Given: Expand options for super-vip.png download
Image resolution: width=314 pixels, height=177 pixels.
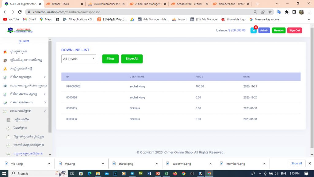Looking at the screenshot, I should (x=210, y=164).
